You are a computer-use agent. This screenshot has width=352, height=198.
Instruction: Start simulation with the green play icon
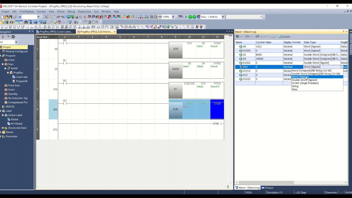[x=186, y=17]
